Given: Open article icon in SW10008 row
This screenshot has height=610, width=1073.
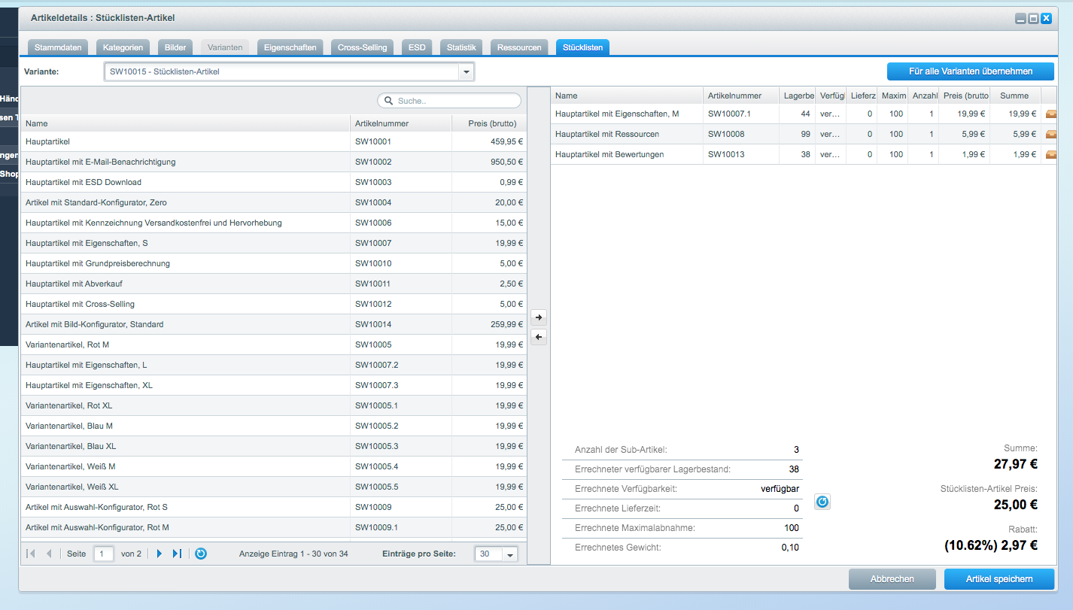Looking at the screenshot, I should [x=1051, y=134].
